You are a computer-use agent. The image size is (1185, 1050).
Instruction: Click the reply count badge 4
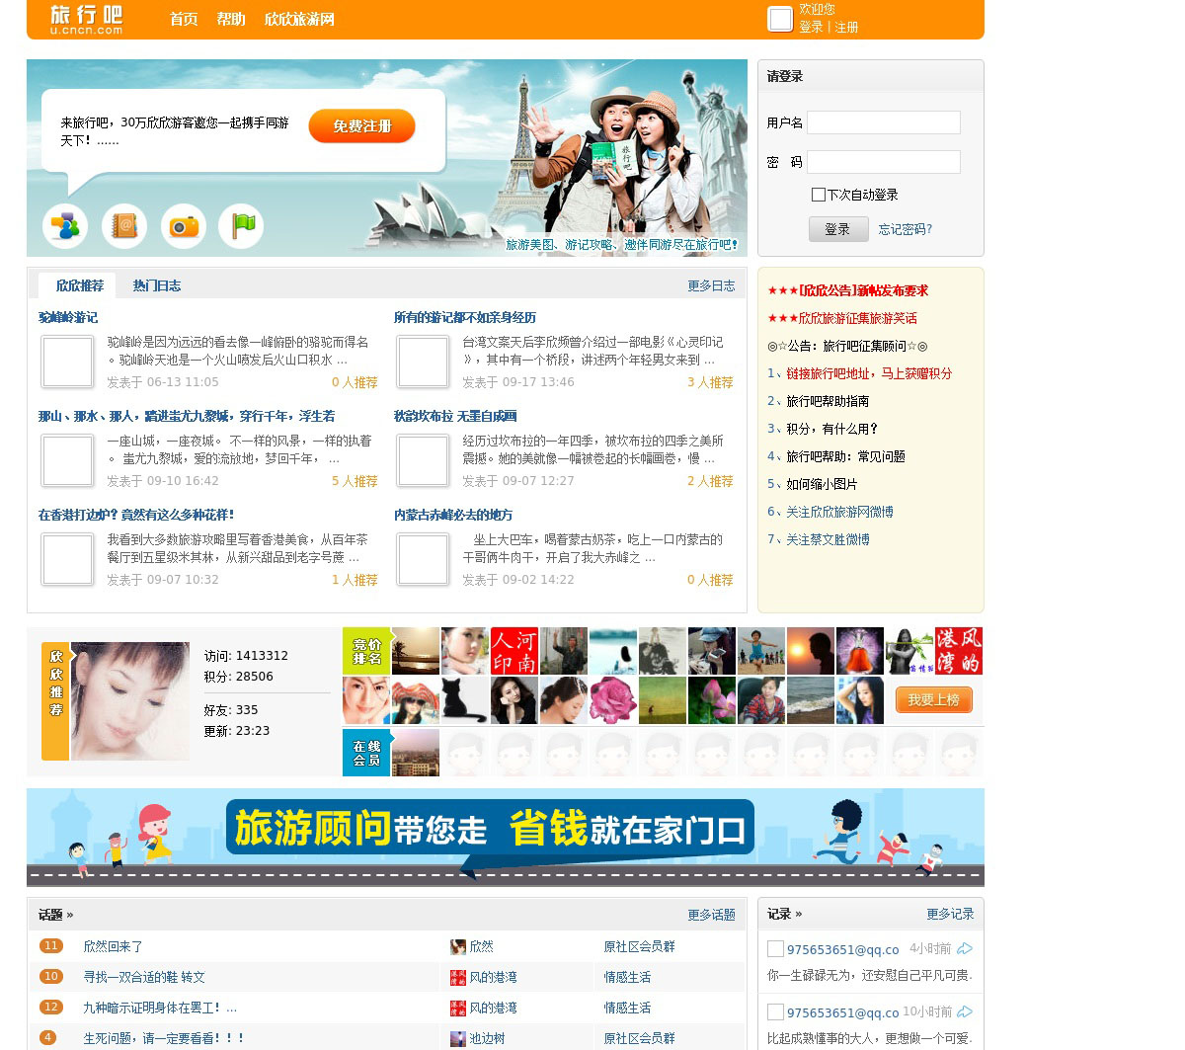pyautogui.click(x=48, y=1038)
